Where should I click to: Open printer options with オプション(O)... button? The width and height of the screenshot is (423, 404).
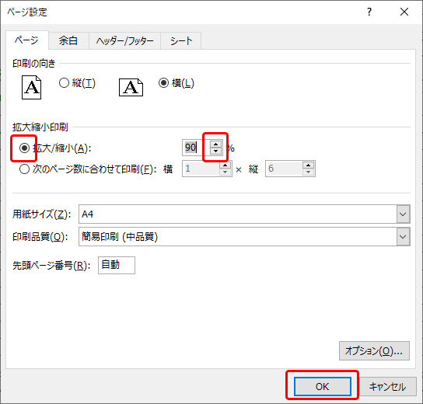click(x=374, y=350)
